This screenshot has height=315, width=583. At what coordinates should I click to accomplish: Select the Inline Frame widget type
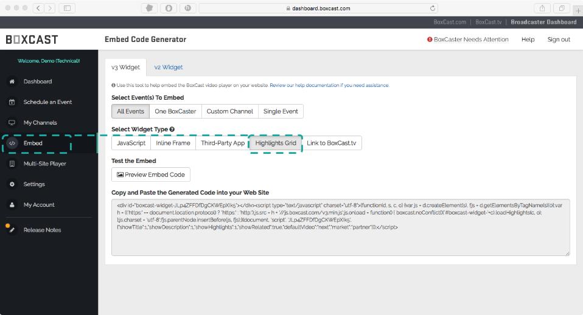click(x=173, y=144)
